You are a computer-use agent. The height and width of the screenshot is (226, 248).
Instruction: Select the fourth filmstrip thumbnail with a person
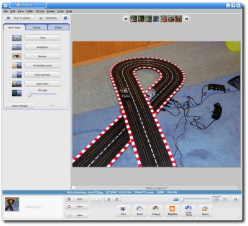(x=156, y=19)
